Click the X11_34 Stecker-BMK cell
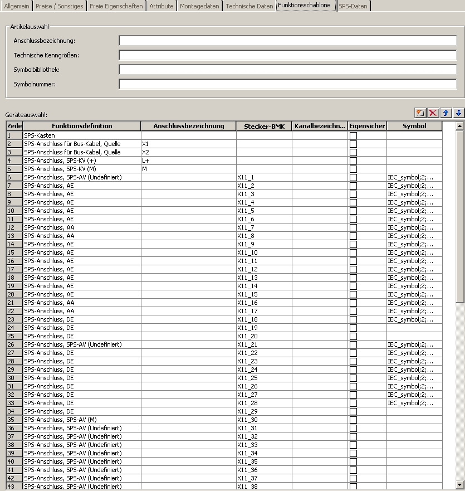 click(264, 454)
